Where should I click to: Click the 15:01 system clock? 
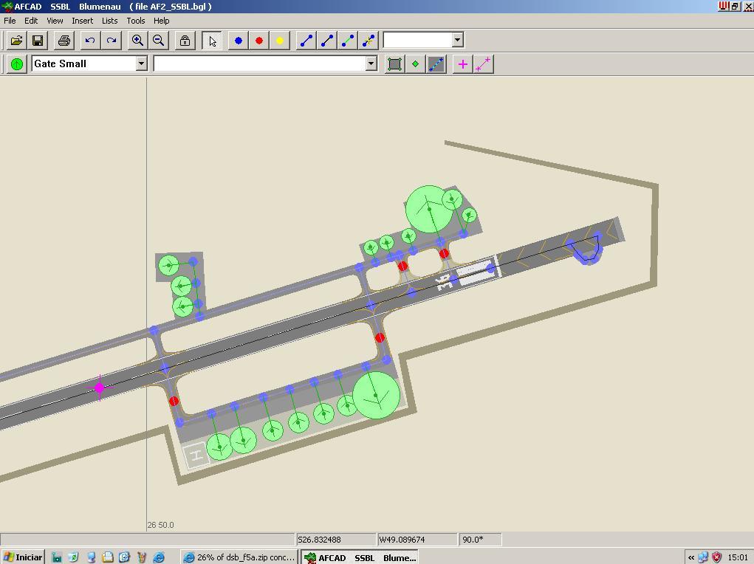pos(737,558)
